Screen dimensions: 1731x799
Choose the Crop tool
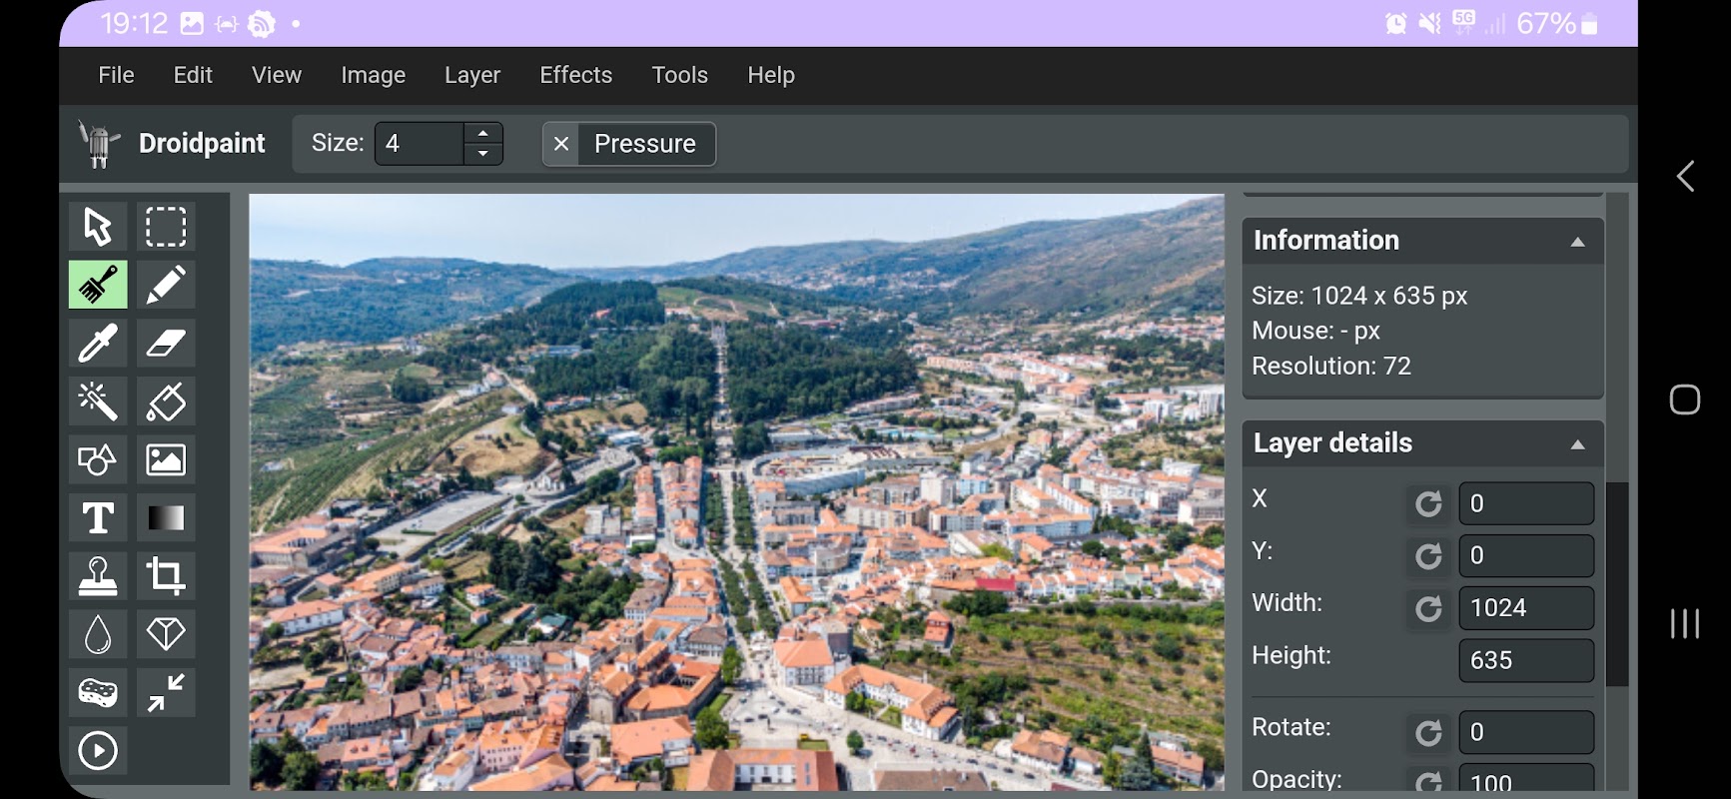tap(166, 575)
